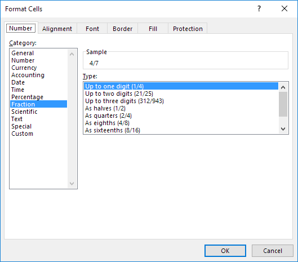Click Category list scroll down arrow

pos(72,184)
